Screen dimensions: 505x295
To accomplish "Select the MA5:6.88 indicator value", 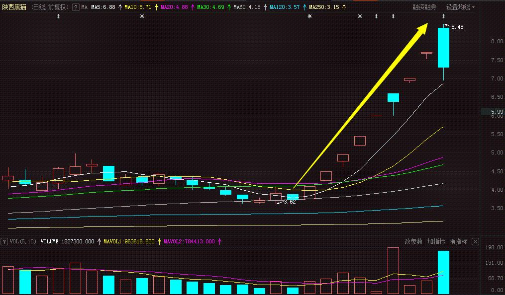I will 103,7.
